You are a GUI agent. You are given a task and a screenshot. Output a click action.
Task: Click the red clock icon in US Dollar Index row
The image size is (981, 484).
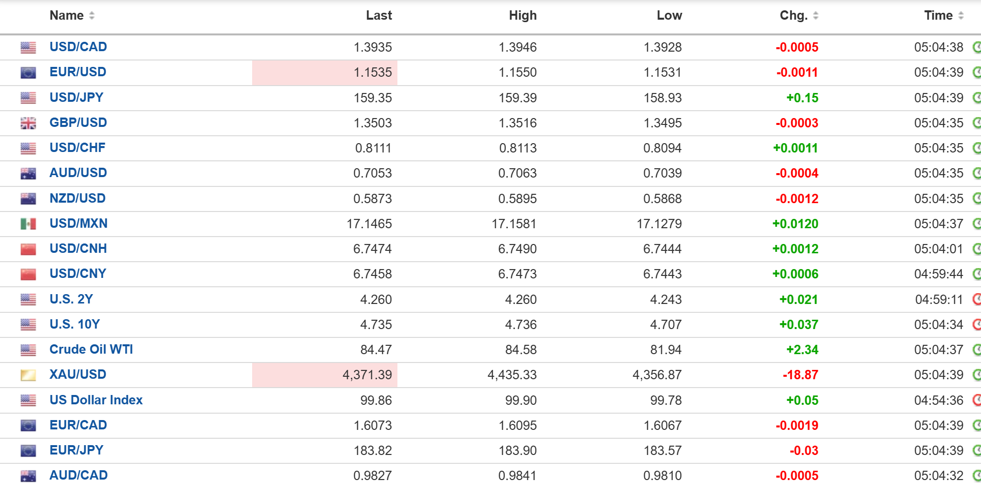pyautogui.click(x=977, y=400)
